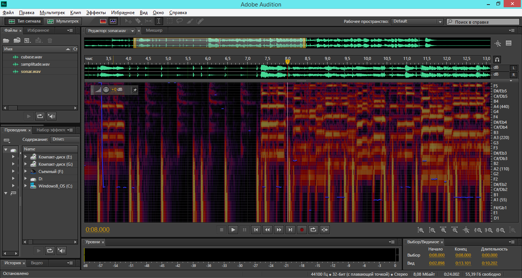The width and height of the screenshot is (522, 278).
Task: Click the zoom navigator icon beside overview
Action: coord(498,44)
